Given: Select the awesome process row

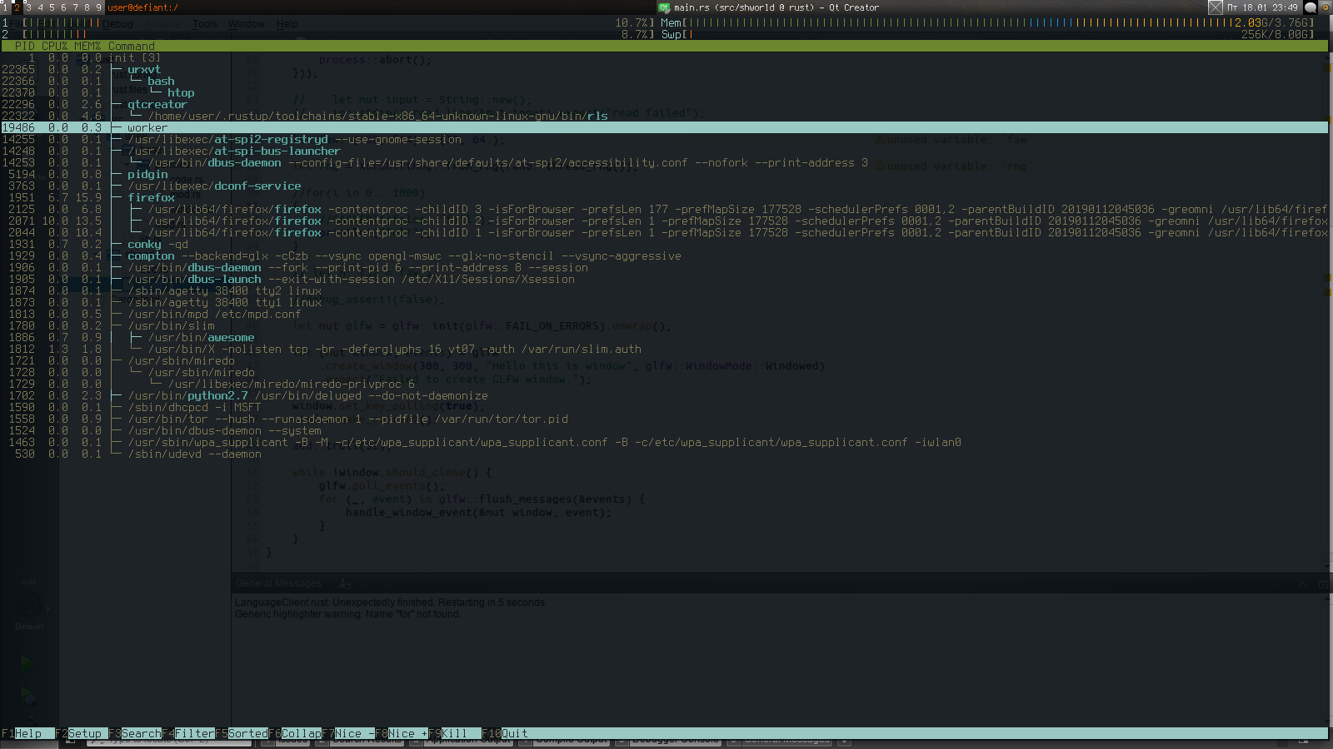Looking at the screenshot, I should pyautogui.click(x=664, y=337).
